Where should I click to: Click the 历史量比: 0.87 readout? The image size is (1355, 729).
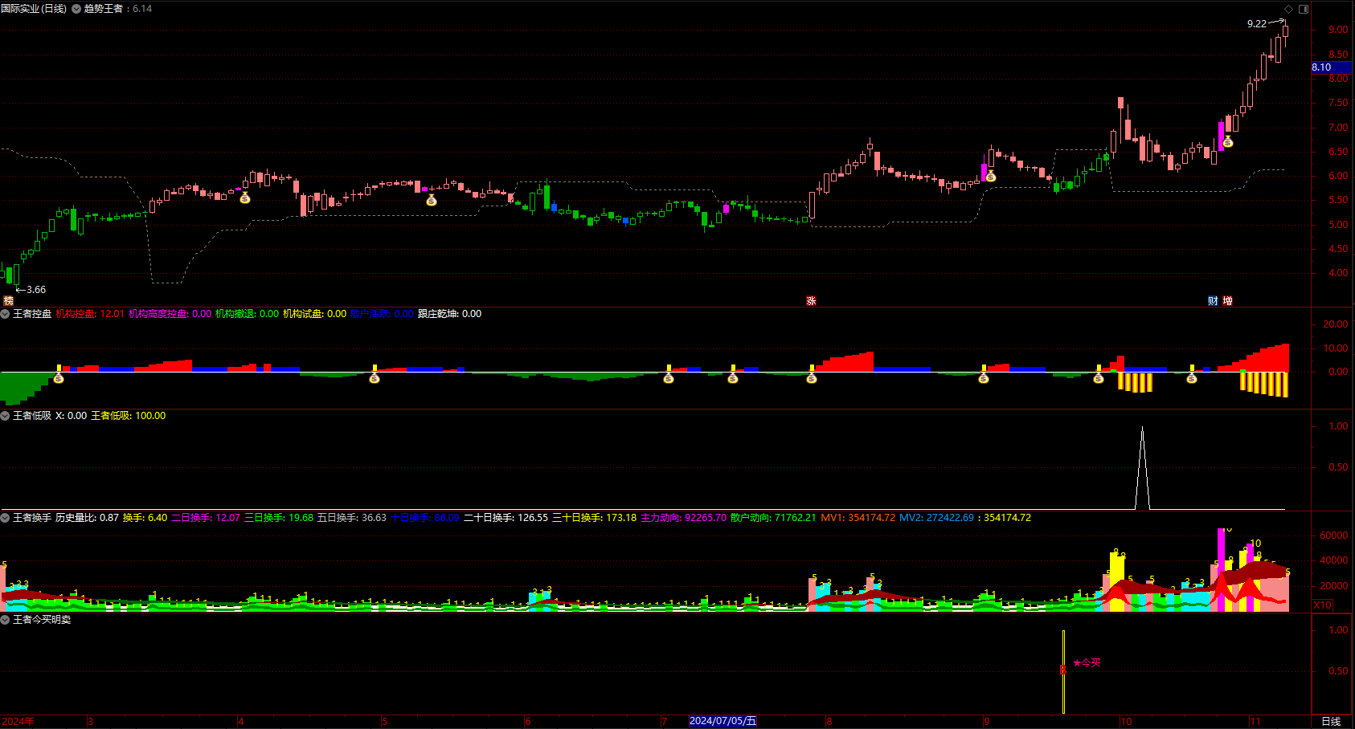click(x=87, y=518)
